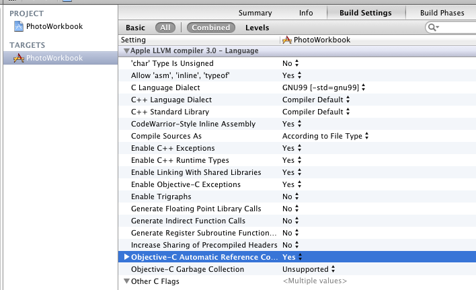Click the TARGETS section heading
The image size is (476, 290).
pyautogui.click(x=28, y=45)
